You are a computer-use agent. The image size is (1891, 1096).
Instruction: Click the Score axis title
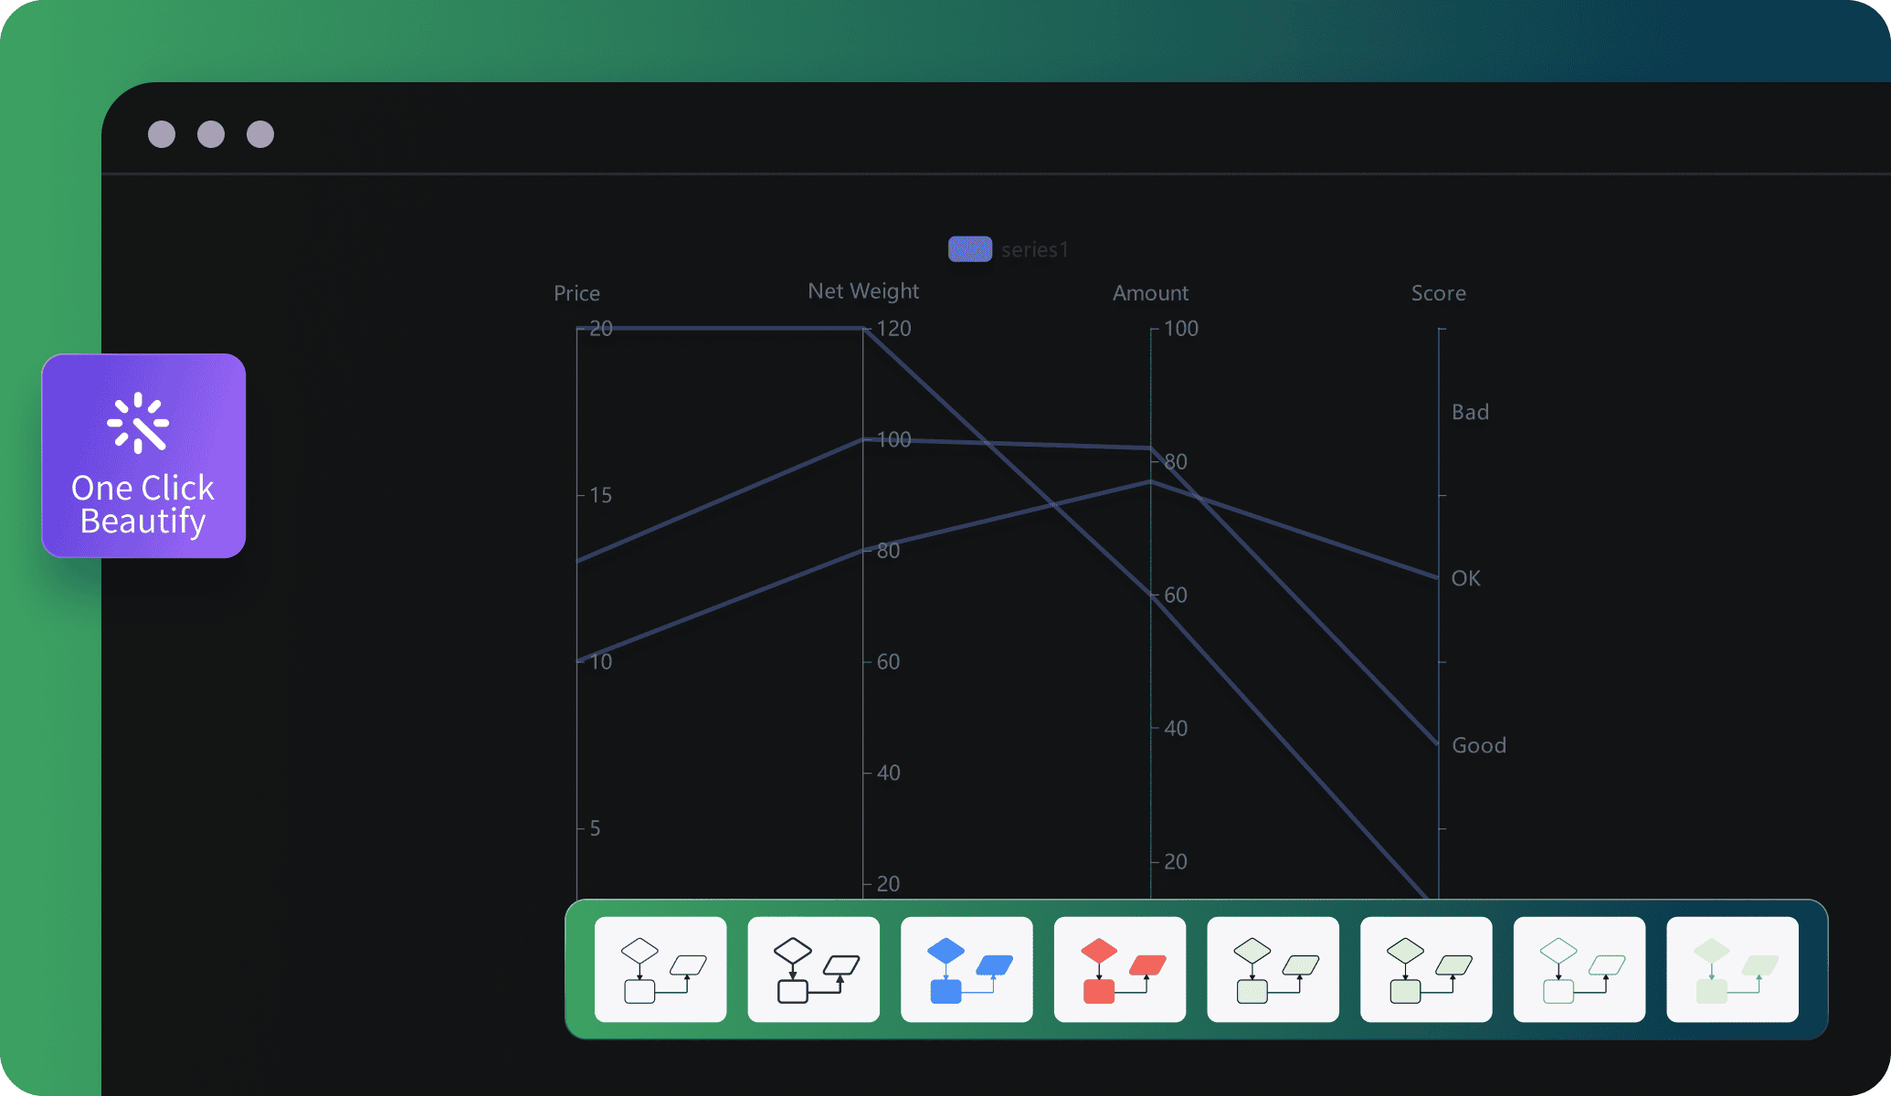tap(1439, 293)
